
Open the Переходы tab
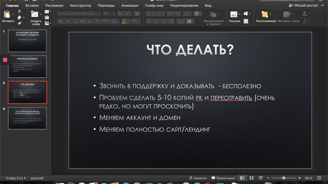(106, 6)
